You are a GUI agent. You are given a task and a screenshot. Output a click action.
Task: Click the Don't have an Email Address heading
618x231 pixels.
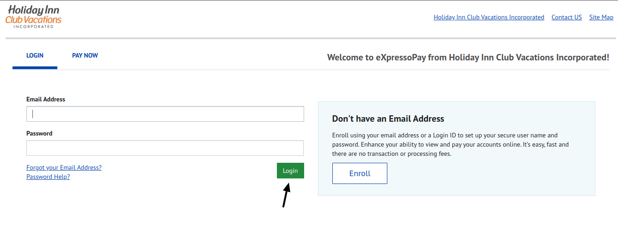coord(388,119)
